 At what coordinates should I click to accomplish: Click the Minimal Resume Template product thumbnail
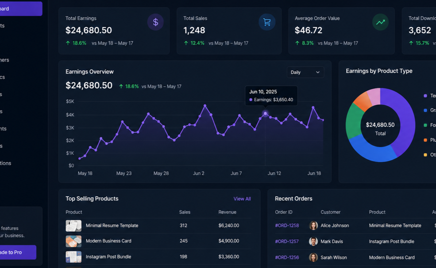73,225
